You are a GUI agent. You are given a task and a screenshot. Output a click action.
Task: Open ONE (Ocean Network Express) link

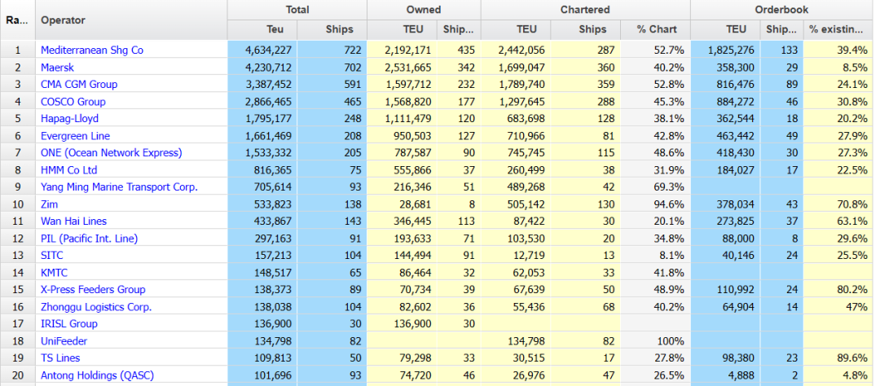pyautogui.click(x=112, y=153)
